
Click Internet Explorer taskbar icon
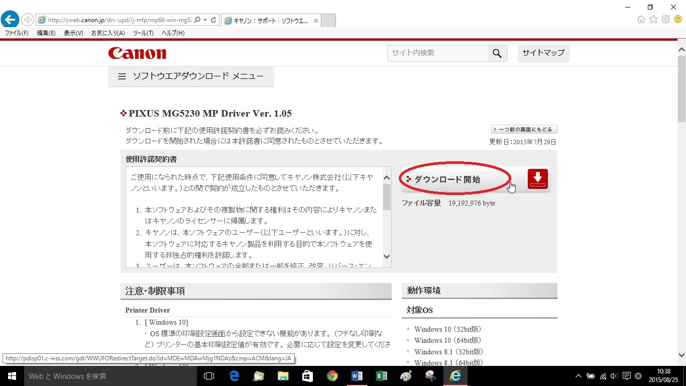(455, 376)
